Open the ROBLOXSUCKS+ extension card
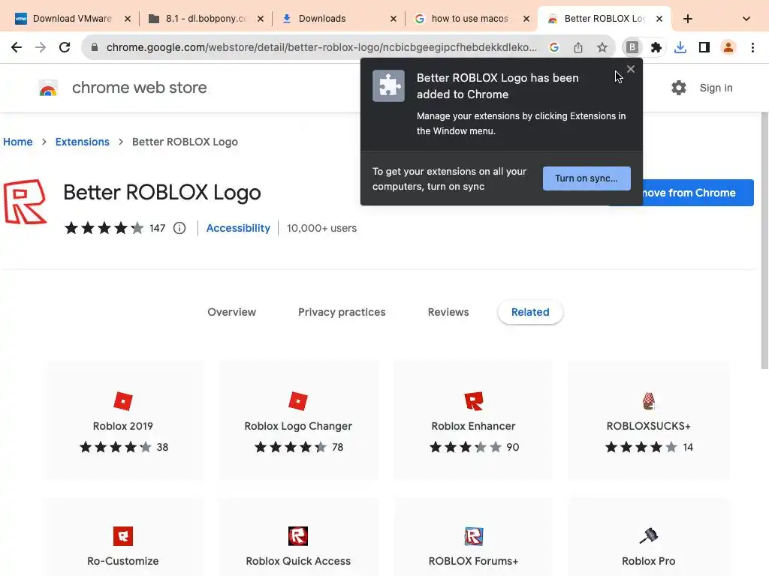769x576 pixels. click(x=648, y=420)
